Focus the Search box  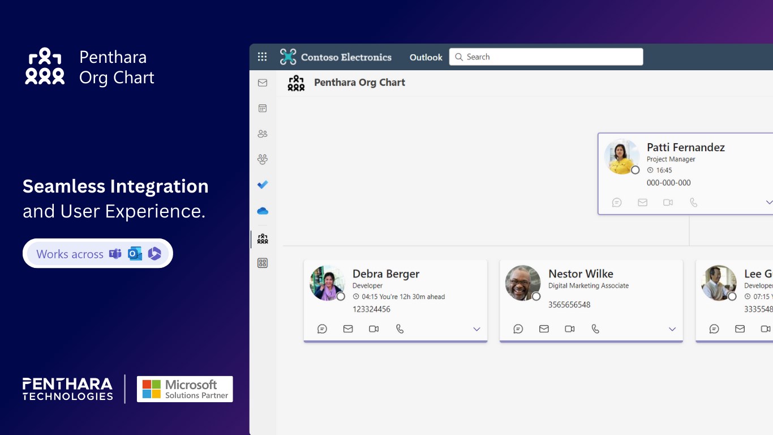click(x=546, y=57)
